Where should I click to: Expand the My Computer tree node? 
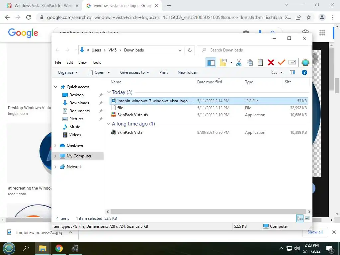click(x=55, y=156)
